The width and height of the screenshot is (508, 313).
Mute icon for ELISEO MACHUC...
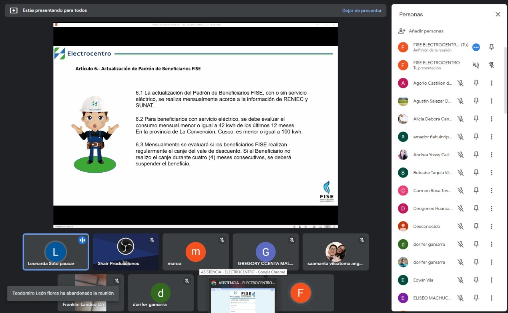click(461, 298)
